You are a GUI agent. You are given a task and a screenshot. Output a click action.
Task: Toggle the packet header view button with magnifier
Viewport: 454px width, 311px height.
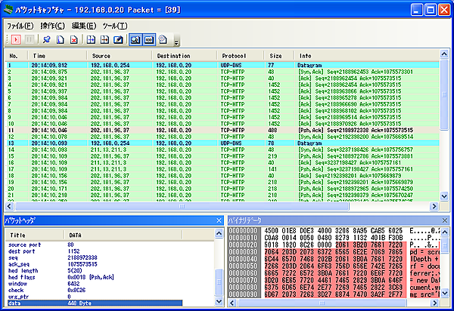[x=135, y=38]
